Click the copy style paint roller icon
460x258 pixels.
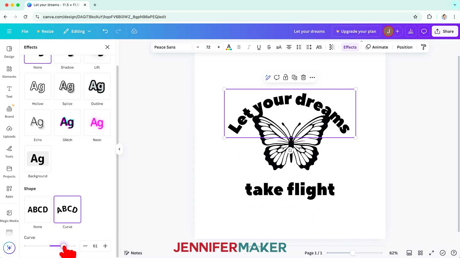click(x=423, y=47)
